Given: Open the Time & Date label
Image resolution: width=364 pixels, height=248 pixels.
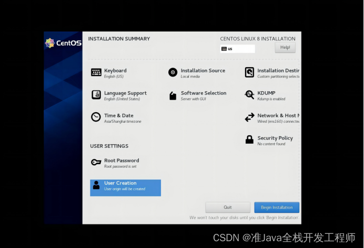Looking at the screenshot, I should click(119, 115).
